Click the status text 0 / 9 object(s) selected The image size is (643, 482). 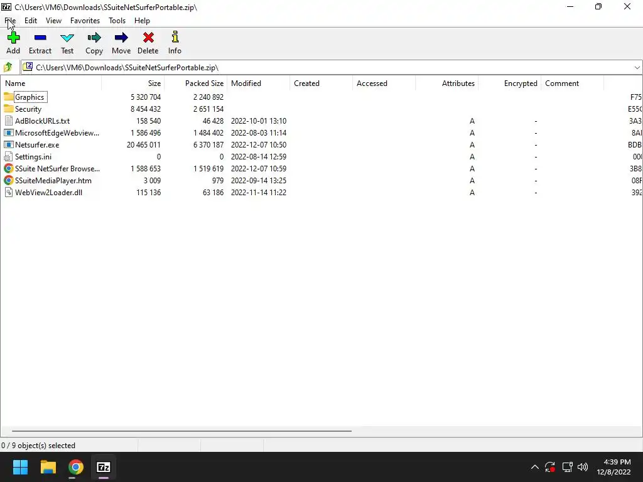[x=38, y=446]
